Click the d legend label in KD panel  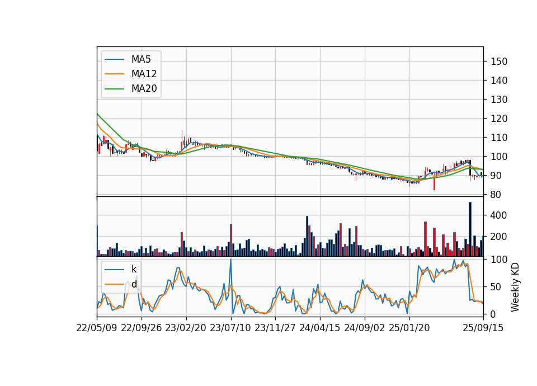(134, 284)
